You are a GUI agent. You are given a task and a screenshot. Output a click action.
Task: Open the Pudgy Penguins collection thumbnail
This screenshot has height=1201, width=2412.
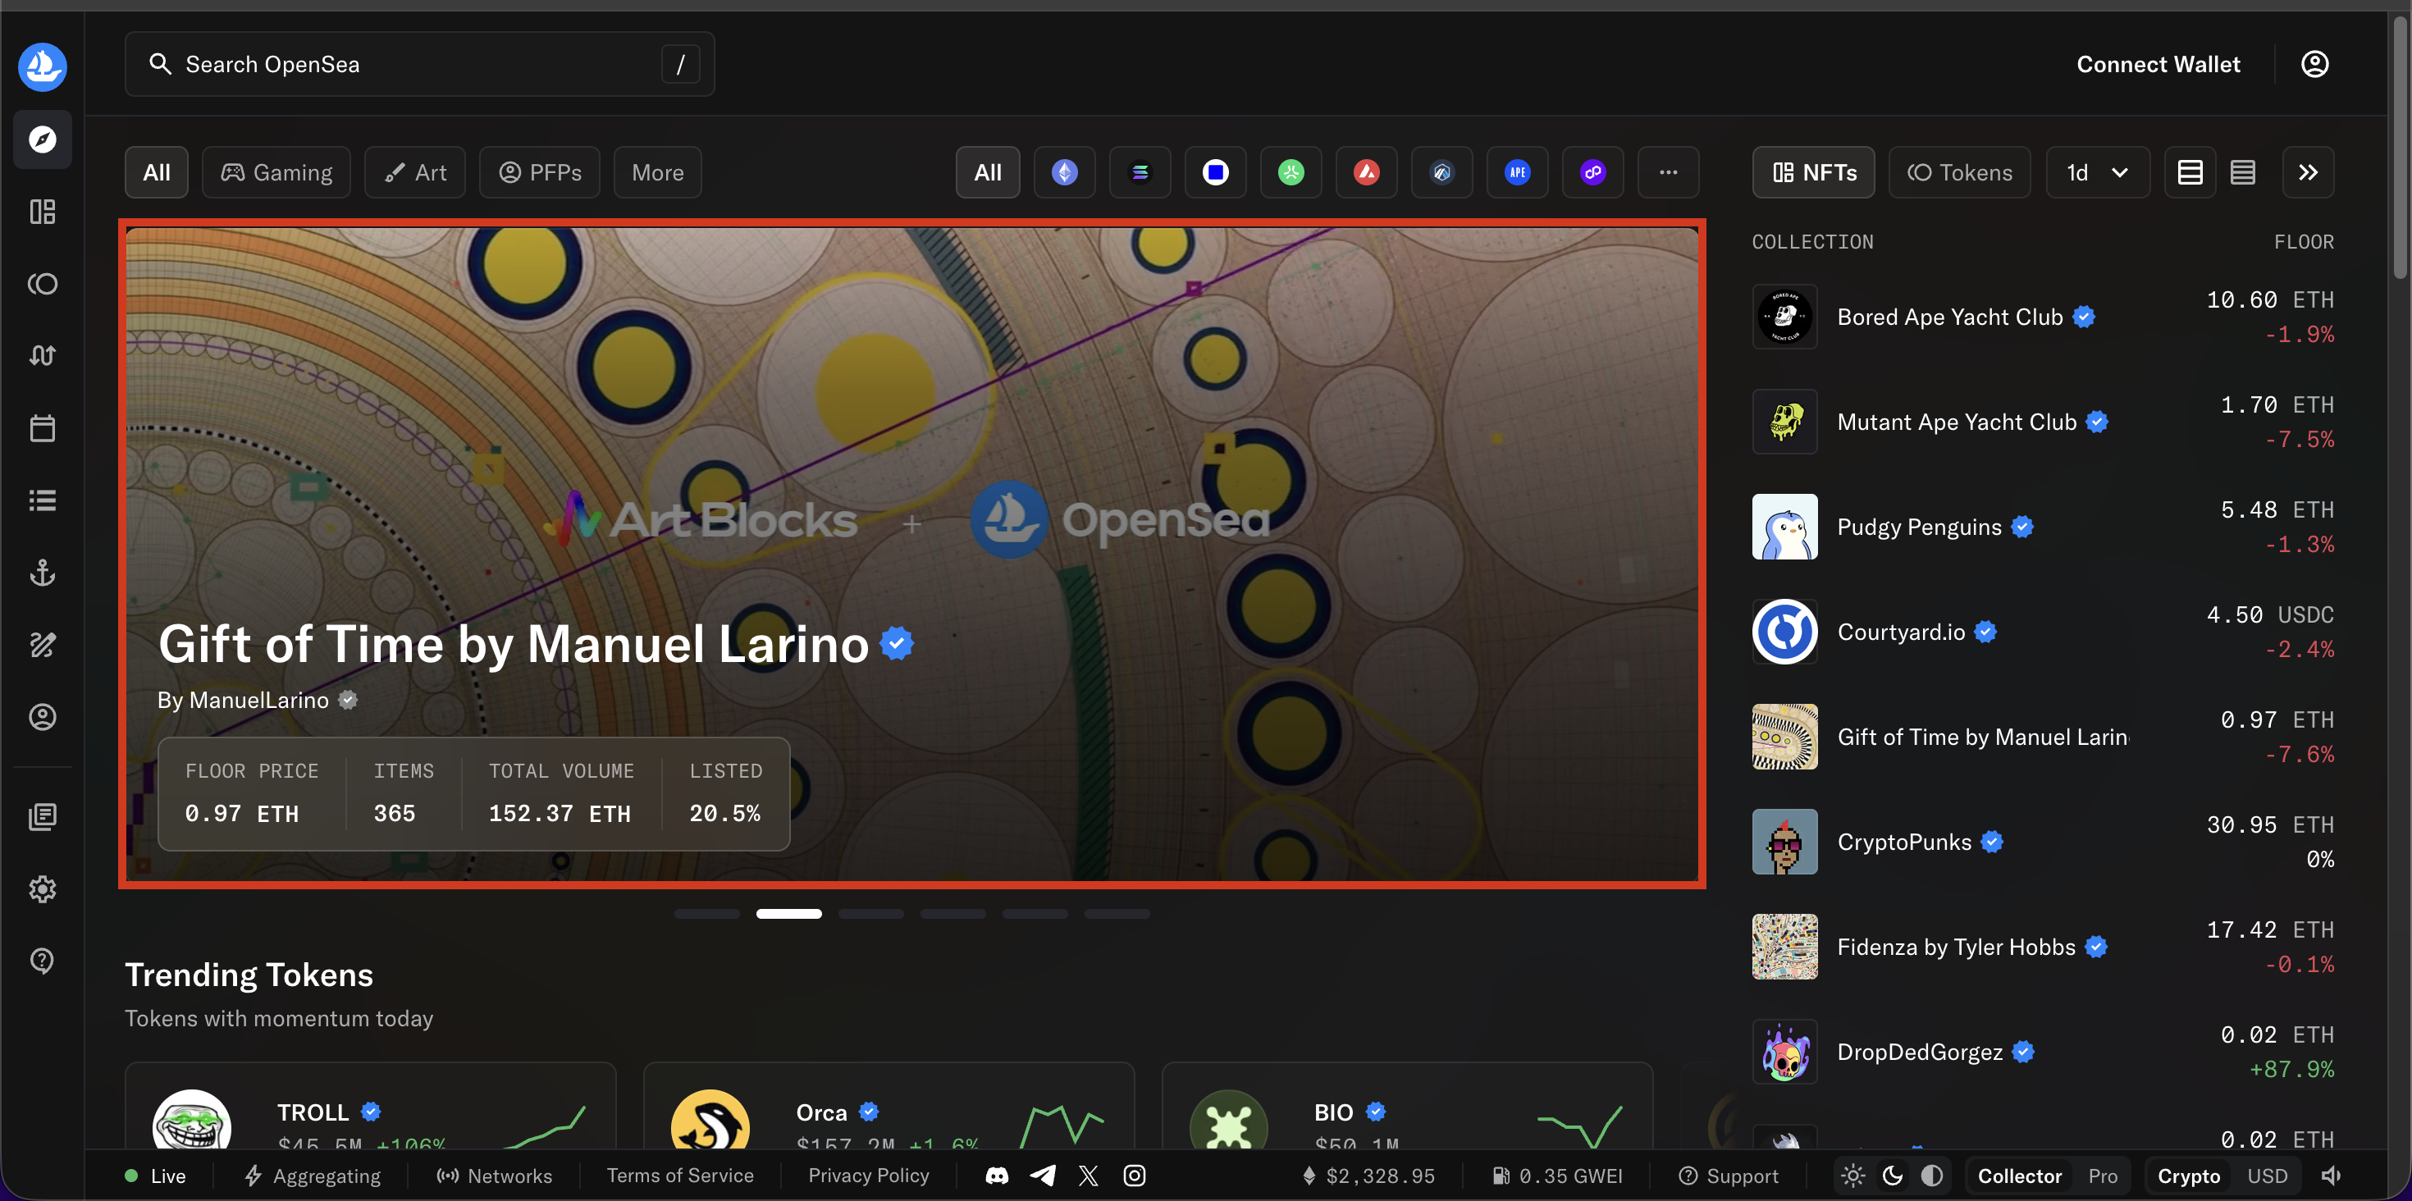click(1784, 526)
